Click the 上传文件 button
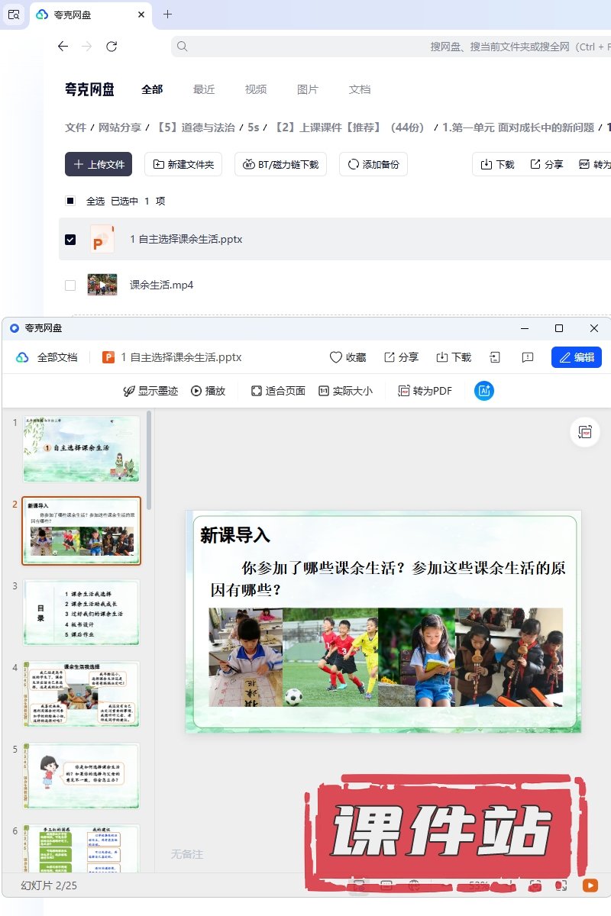 pos(99,164)
